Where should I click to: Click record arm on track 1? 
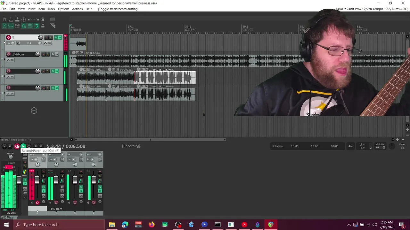pos(9,37)
